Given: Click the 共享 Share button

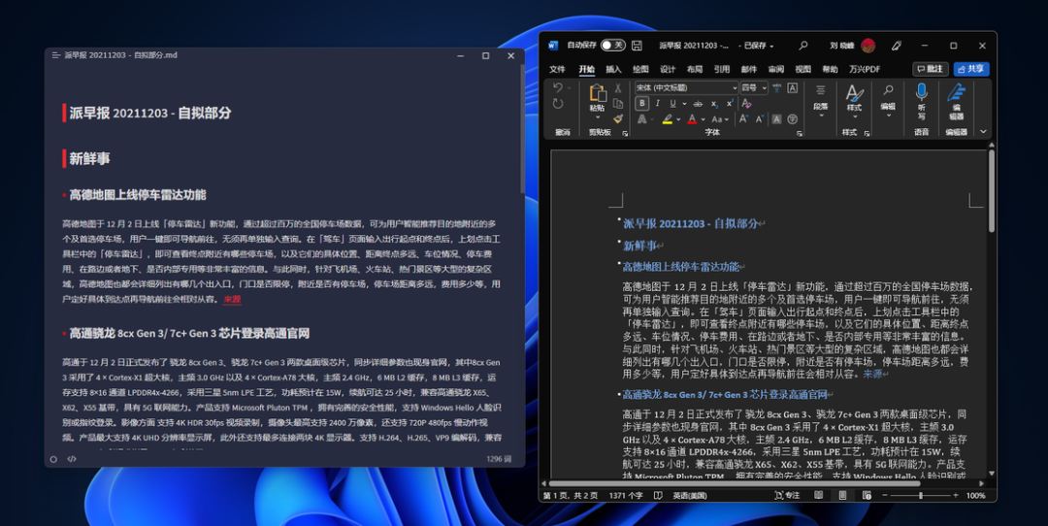Looking at the screenshot, I should [x=970, y=69].
